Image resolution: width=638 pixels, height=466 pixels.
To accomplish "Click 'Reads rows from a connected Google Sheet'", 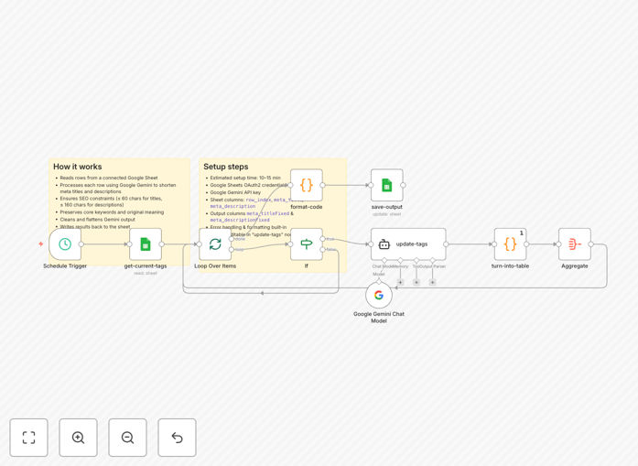I will coord(109,178).
